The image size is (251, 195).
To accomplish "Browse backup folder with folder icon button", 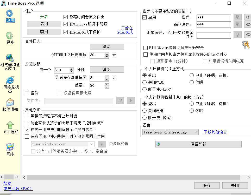I will click(x=120, y=100).
